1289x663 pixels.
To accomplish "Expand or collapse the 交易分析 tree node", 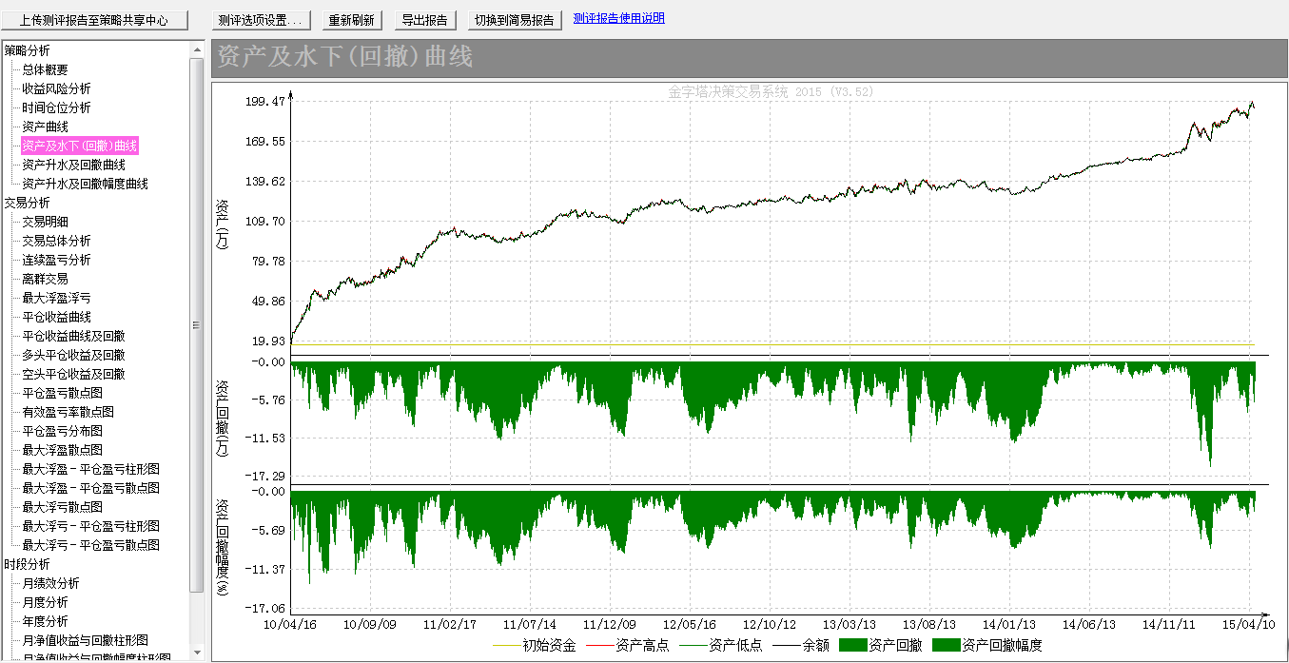I will [x=28, y=203].
